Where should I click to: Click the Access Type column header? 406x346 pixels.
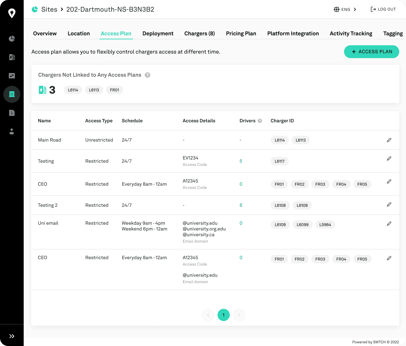[x=99, y=121]
